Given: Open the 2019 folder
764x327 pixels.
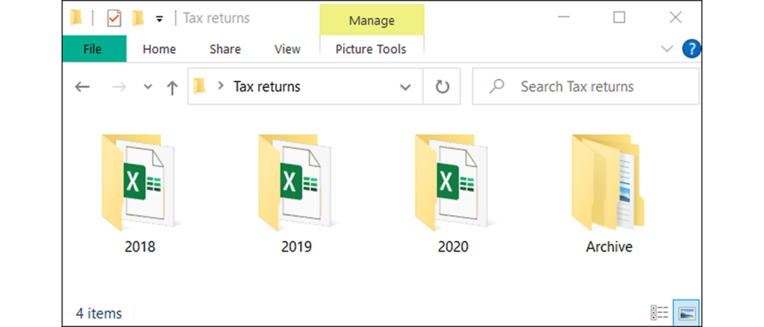Looking at the screenshot, I should click(296, 185).
